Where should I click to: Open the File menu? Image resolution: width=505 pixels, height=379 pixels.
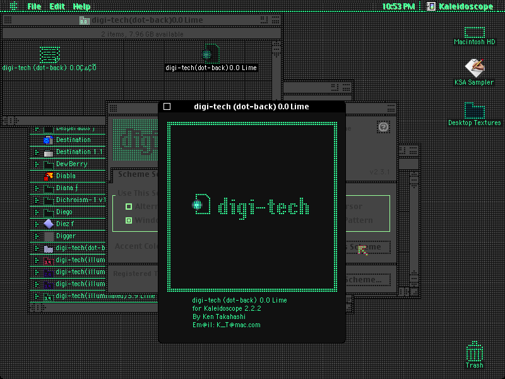pos(34,6)
